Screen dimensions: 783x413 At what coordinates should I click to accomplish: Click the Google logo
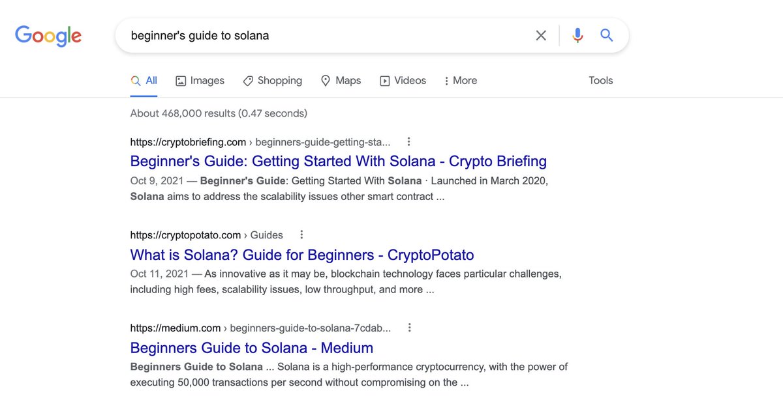tap(48, 36)
